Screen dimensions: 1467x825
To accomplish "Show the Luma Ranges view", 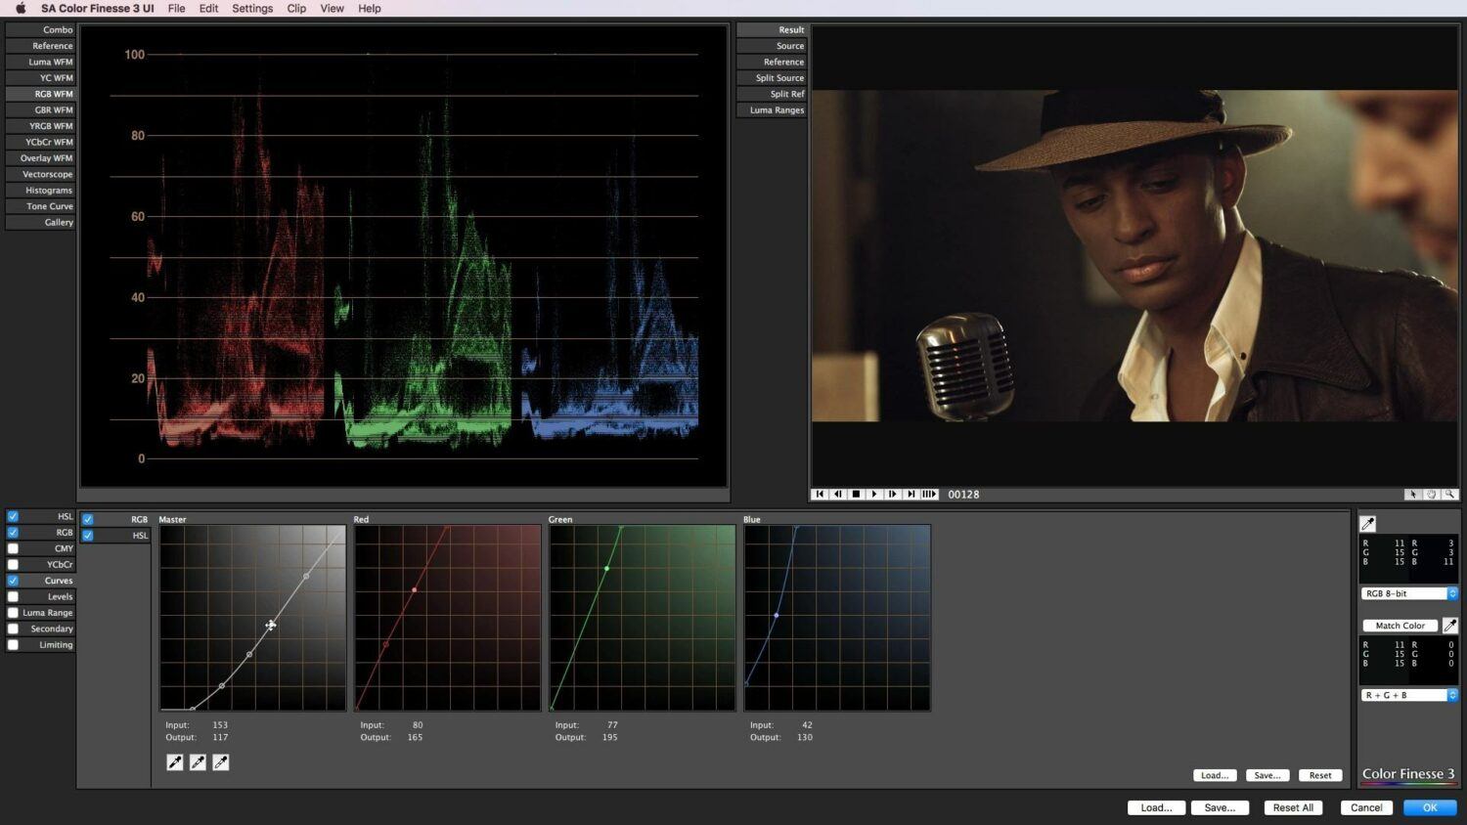I will pyautogui.click(x=772, y=109).
